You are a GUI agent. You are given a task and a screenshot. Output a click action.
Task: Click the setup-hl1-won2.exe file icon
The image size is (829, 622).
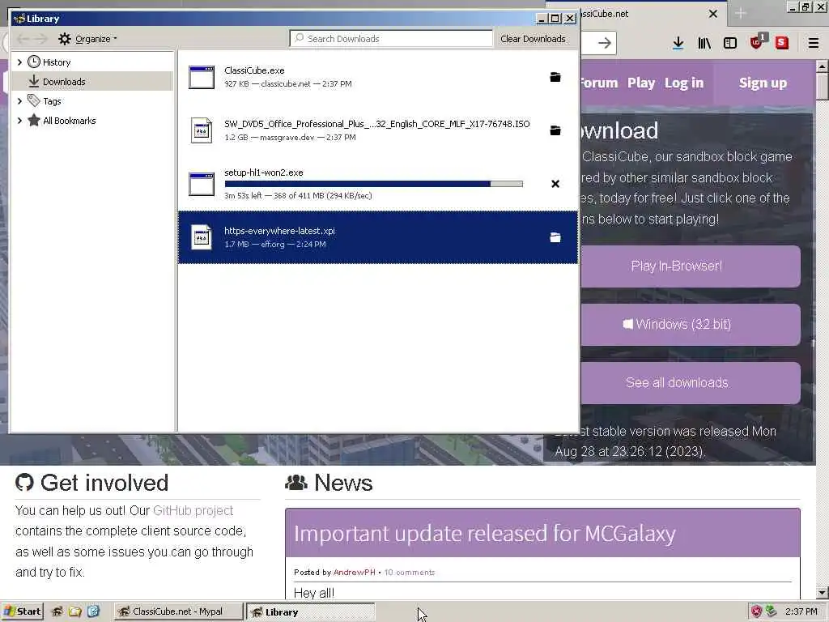202,184
